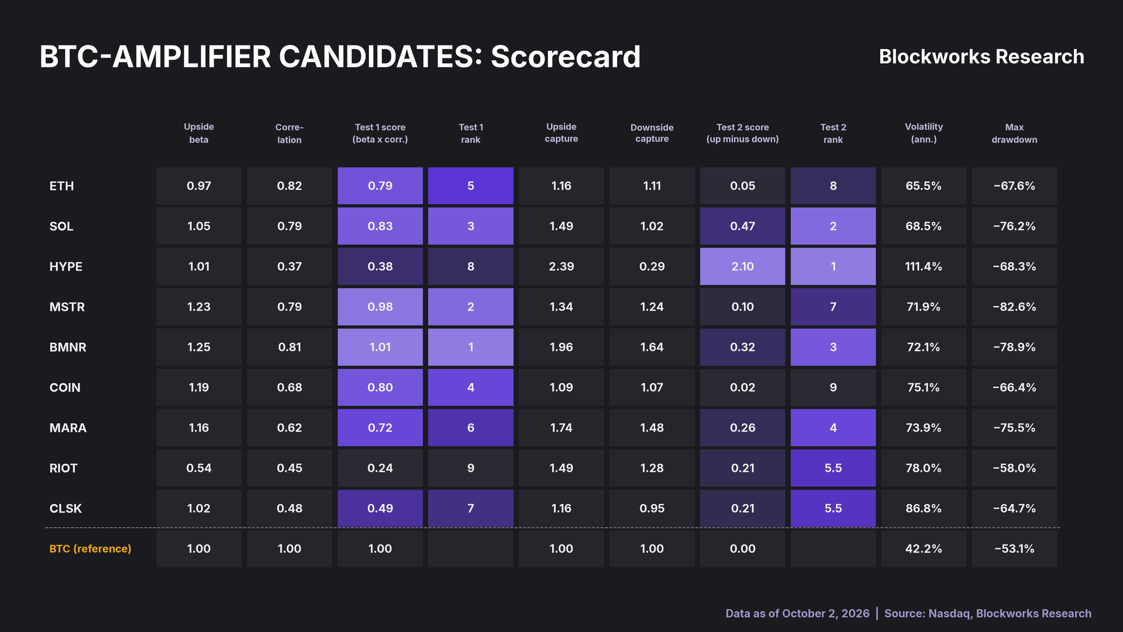Click the RIOT Test 2 rank 5.5 cell
Image resolution: width=1123 pixels, height=632 pixels.
point(833,468)
